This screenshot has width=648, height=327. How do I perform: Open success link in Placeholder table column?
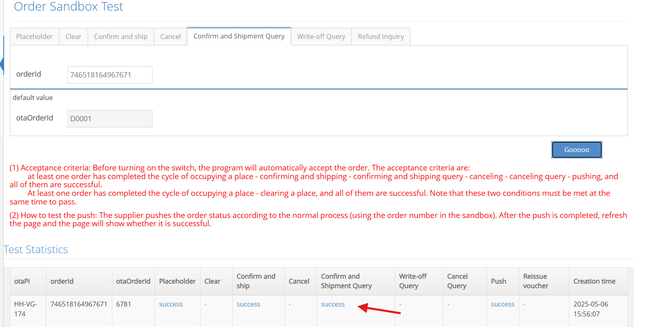(171, 304)
